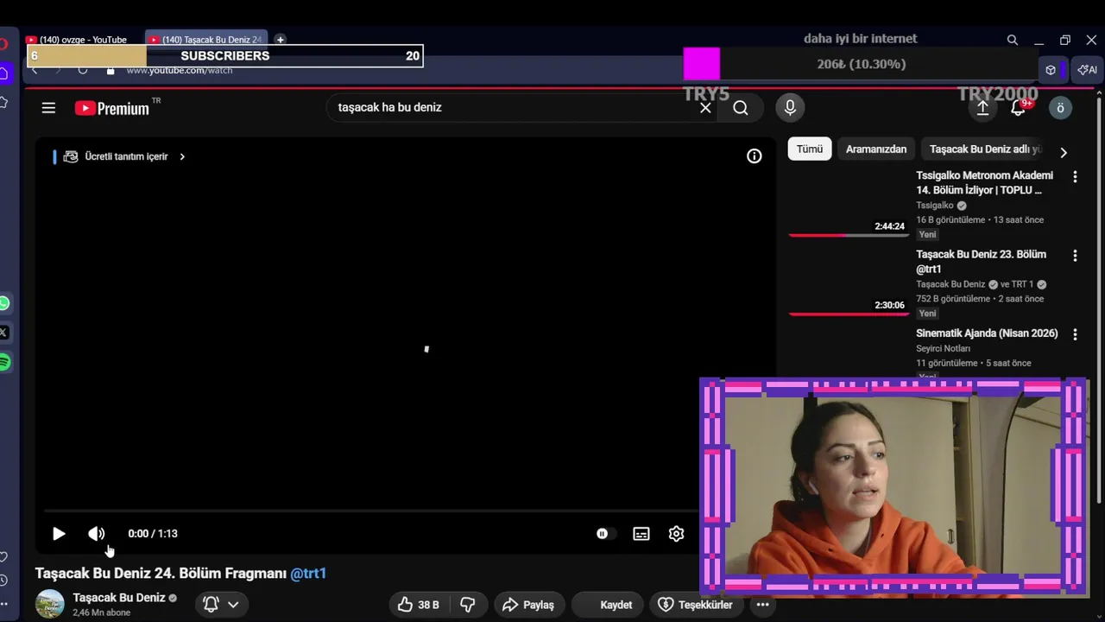Open sidebar bookmarks star icon
The image size is (1105, 622).
coord(3,103)
